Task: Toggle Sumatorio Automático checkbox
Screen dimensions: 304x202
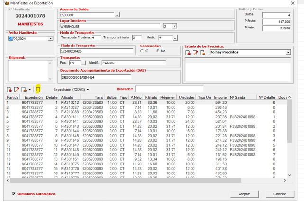Action: tap(14, 194)
